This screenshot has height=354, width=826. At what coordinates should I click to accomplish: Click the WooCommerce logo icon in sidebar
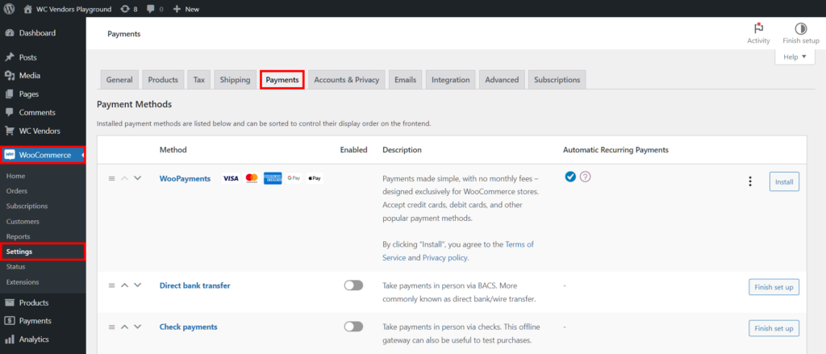pos(10,155)
